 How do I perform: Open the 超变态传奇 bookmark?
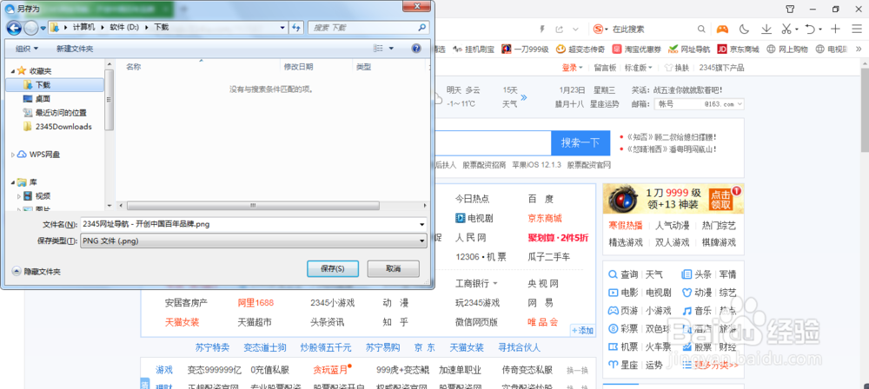tap(580, 49)
